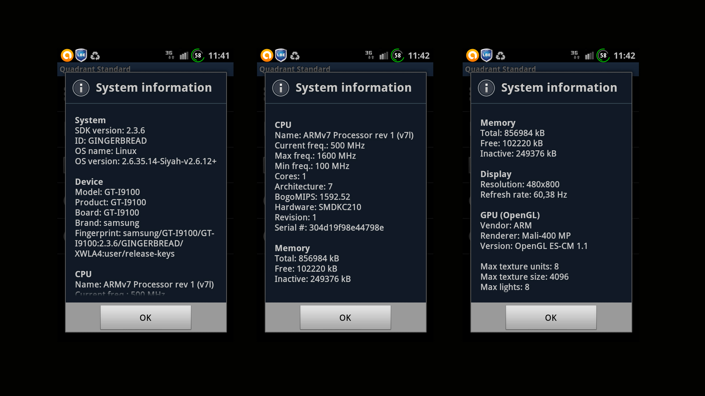Select the Resolution: 480x800 line

click(x=520, y=184)
